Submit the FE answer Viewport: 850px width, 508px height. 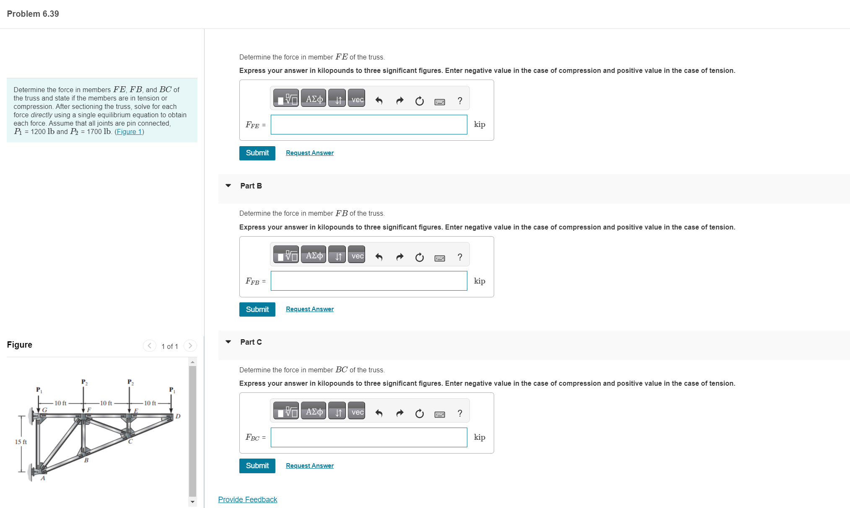click(257, 153)
